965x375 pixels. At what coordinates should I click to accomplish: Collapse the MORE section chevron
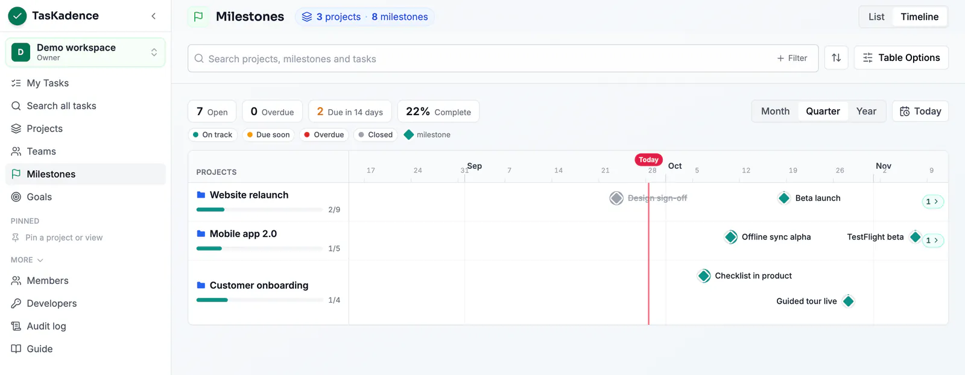[x=40, y=260]
